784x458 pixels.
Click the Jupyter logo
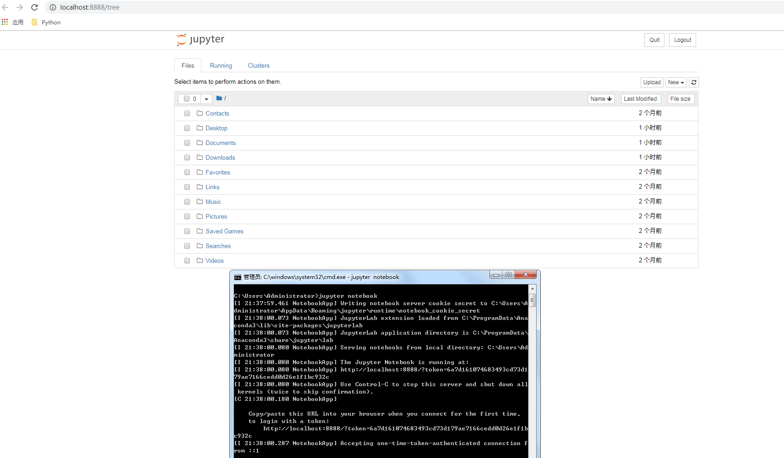tap(200, 40)
